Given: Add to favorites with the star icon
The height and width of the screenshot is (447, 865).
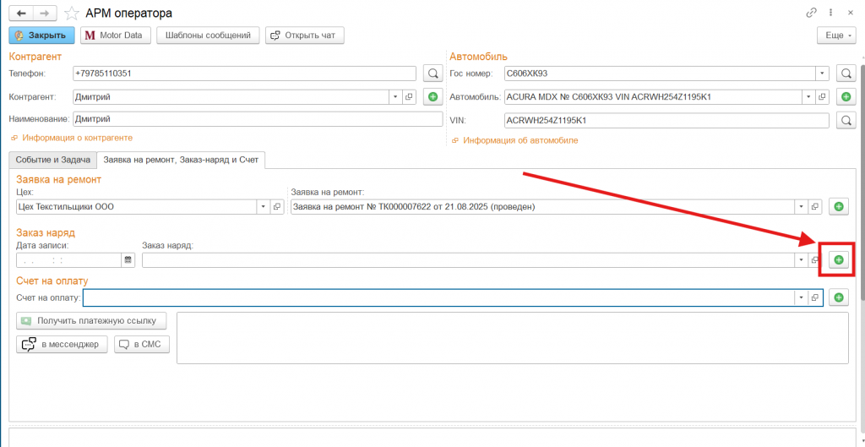Looking at the screenshot, I should [x=73, y=13].
